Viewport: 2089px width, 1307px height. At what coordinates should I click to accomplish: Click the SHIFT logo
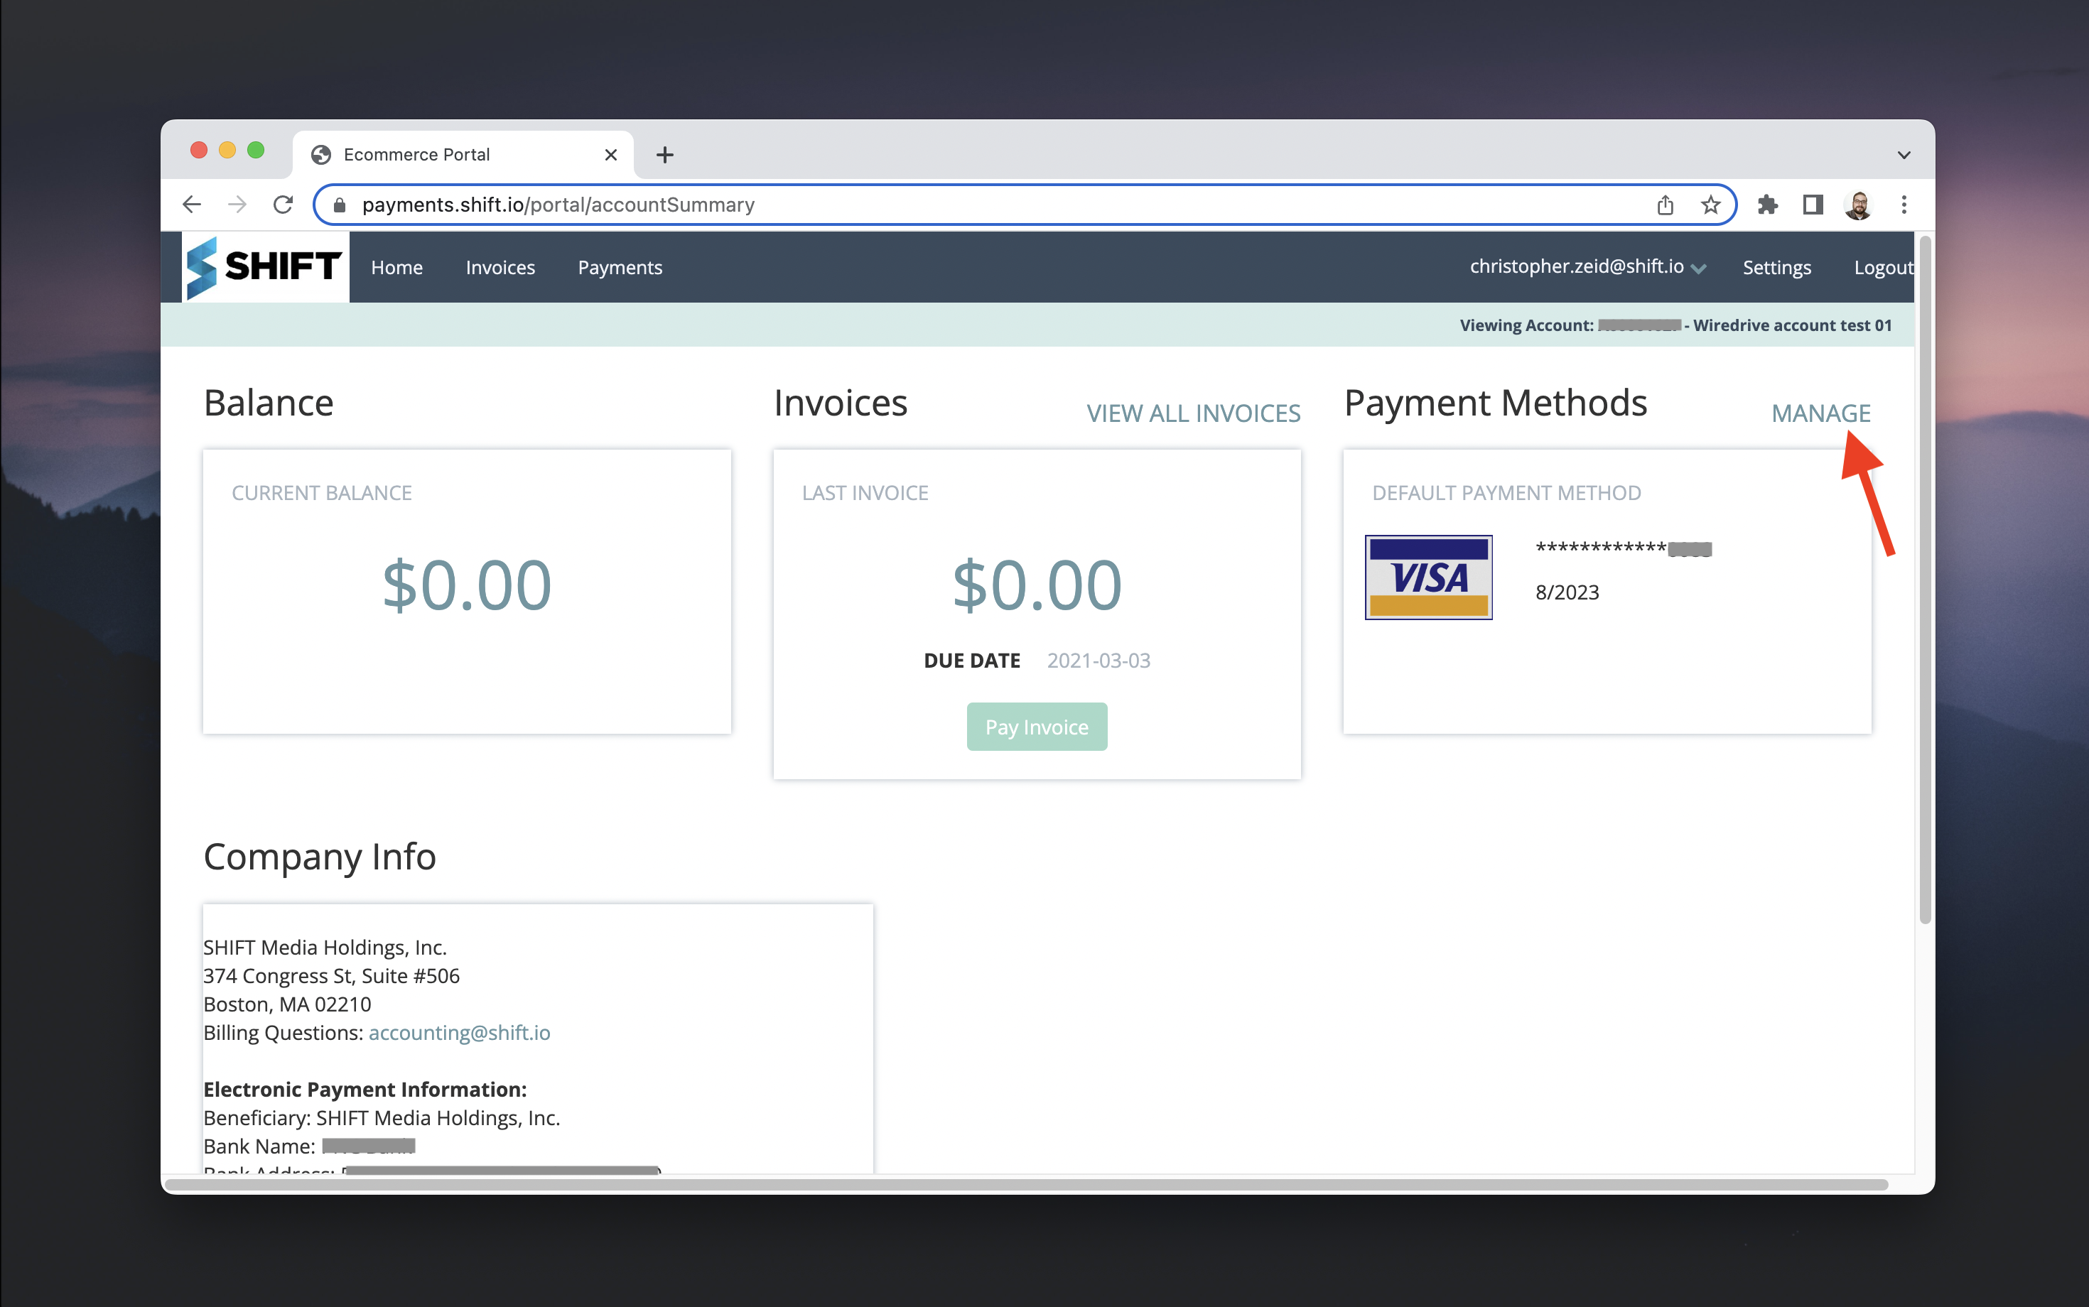pyautogui.click(x=264, y=266)
